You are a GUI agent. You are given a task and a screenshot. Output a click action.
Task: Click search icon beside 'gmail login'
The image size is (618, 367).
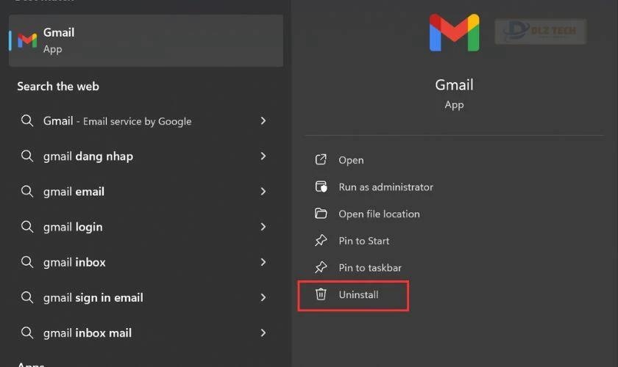[26, 227]
